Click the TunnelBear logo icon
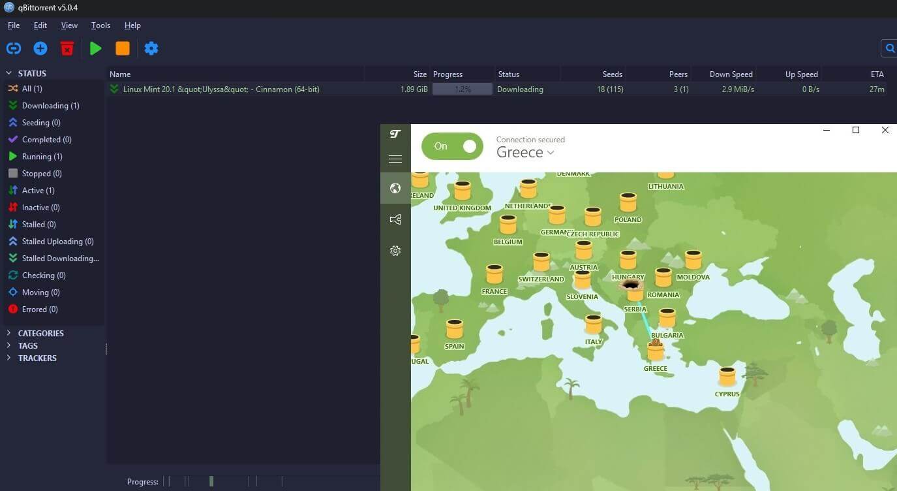Image resolution: width=897 pixels, height=491 pixels. point(395,134)
